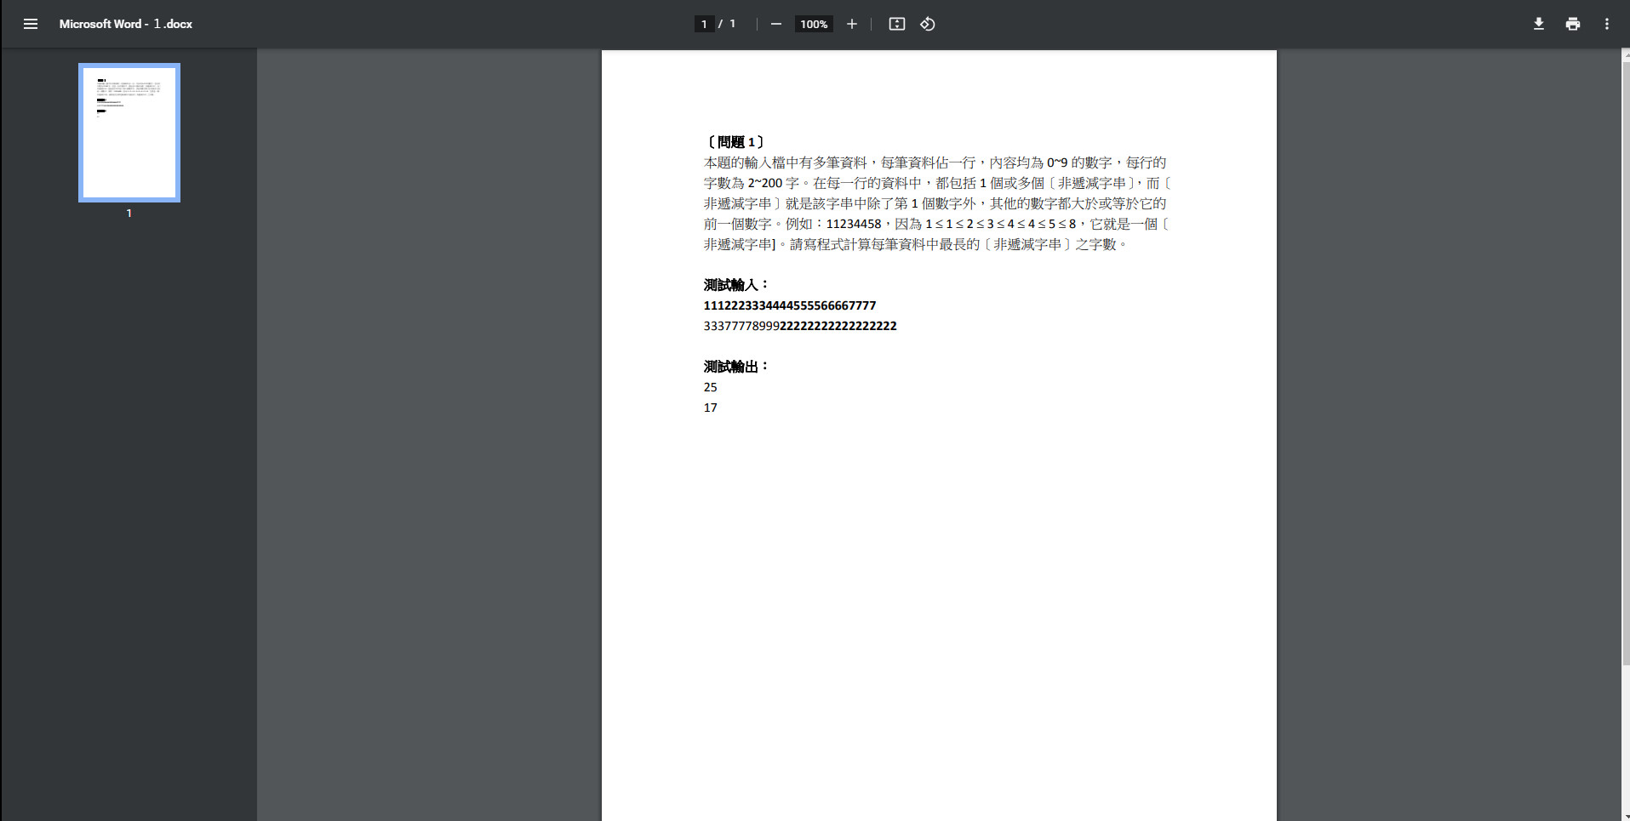The width and height of the screenshot is (1630, 821).
Task: Print the document using printer icon
Action: [1572, 24]
